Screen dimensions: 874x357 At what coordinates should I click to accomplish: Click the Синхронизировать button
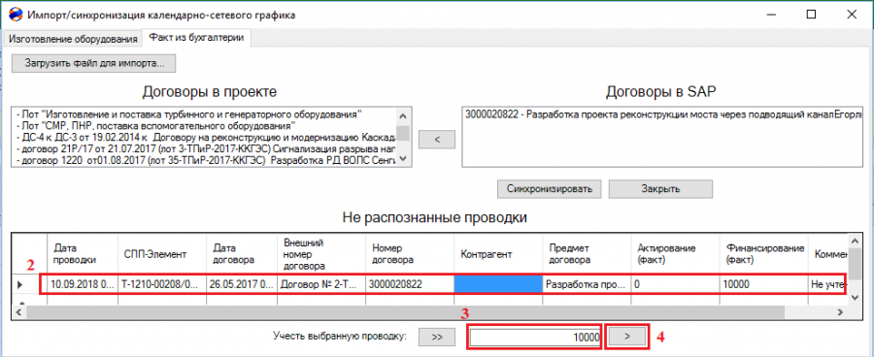[x=549, y=189]
